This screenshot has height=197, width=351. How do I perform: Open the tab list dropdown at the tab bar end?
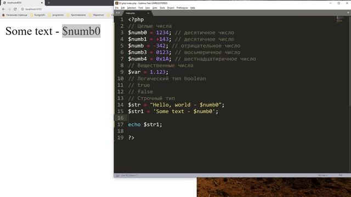click(348, 13)
